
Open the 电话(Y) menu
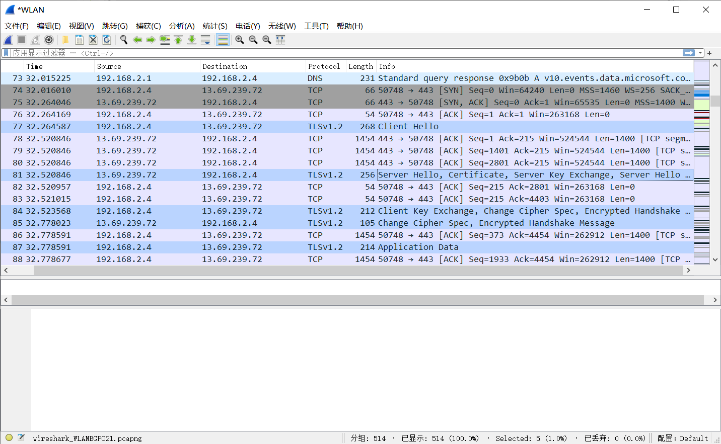248,26
